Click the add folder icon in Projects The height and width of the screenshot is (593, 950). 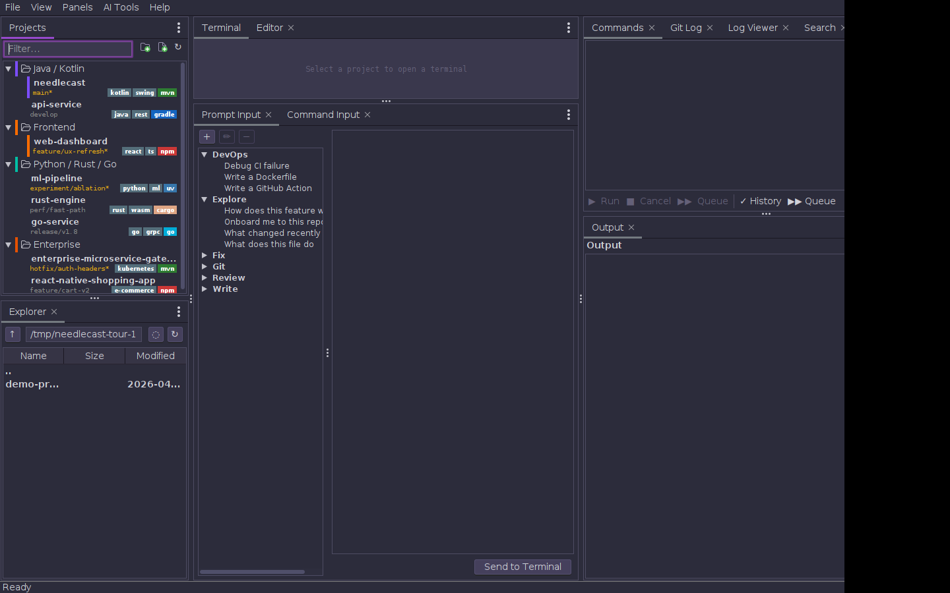(x=145, y=47)
